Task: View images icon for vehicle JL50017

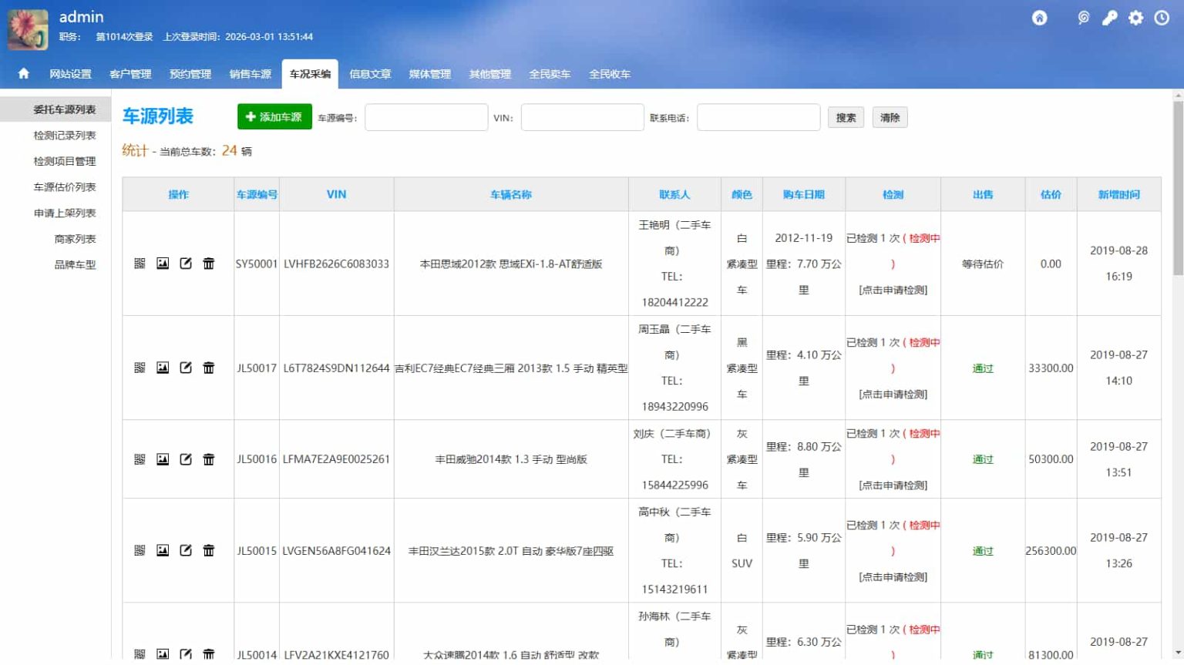Action: tap(162, 368)
